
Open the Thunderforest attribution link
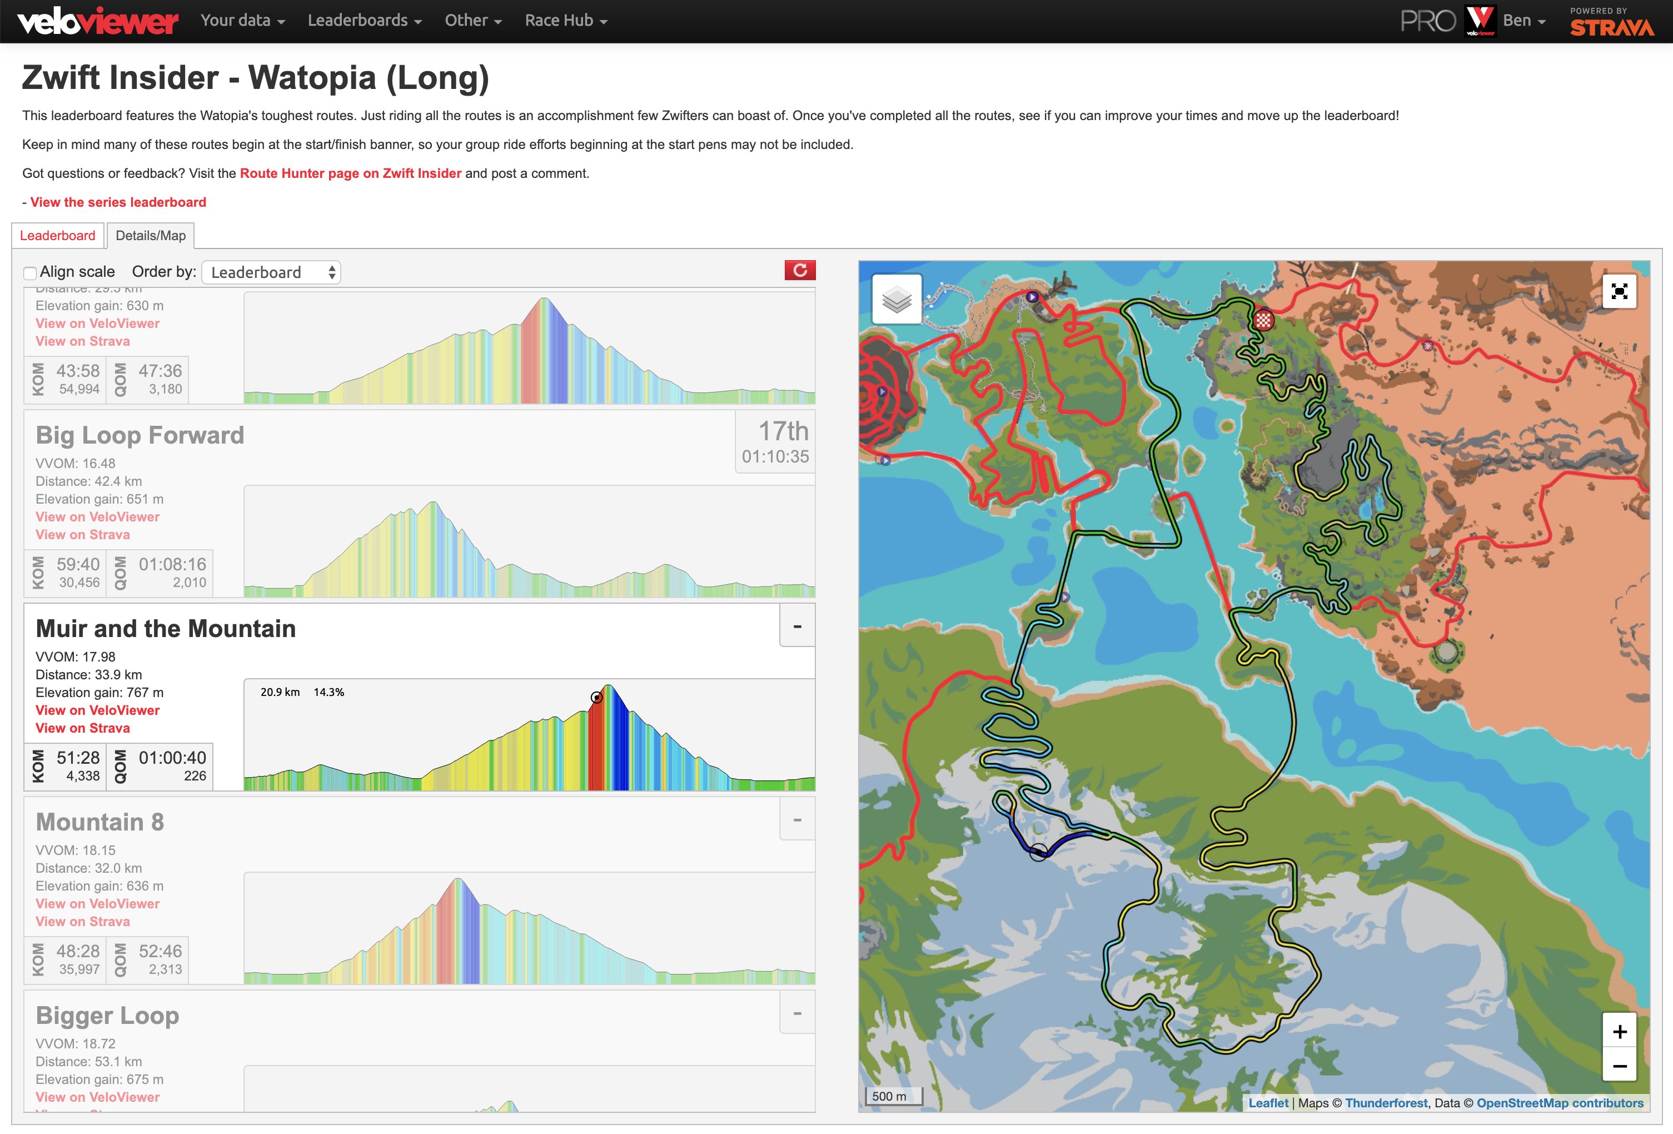pos(1386,1103)
